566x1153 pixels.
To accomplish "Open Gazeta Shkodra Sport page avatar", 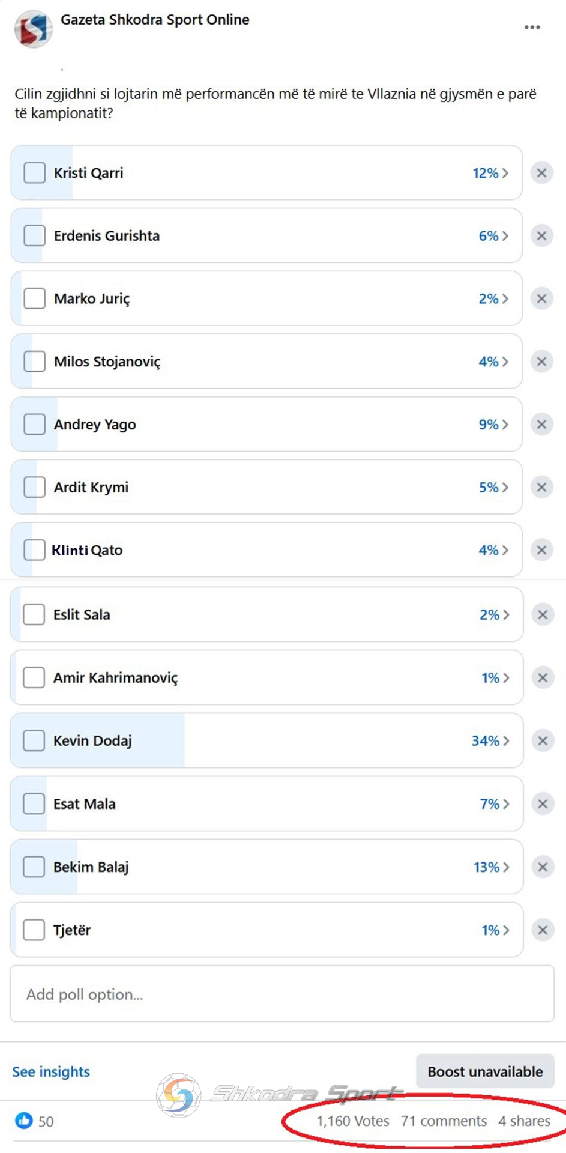I will 33,28.
